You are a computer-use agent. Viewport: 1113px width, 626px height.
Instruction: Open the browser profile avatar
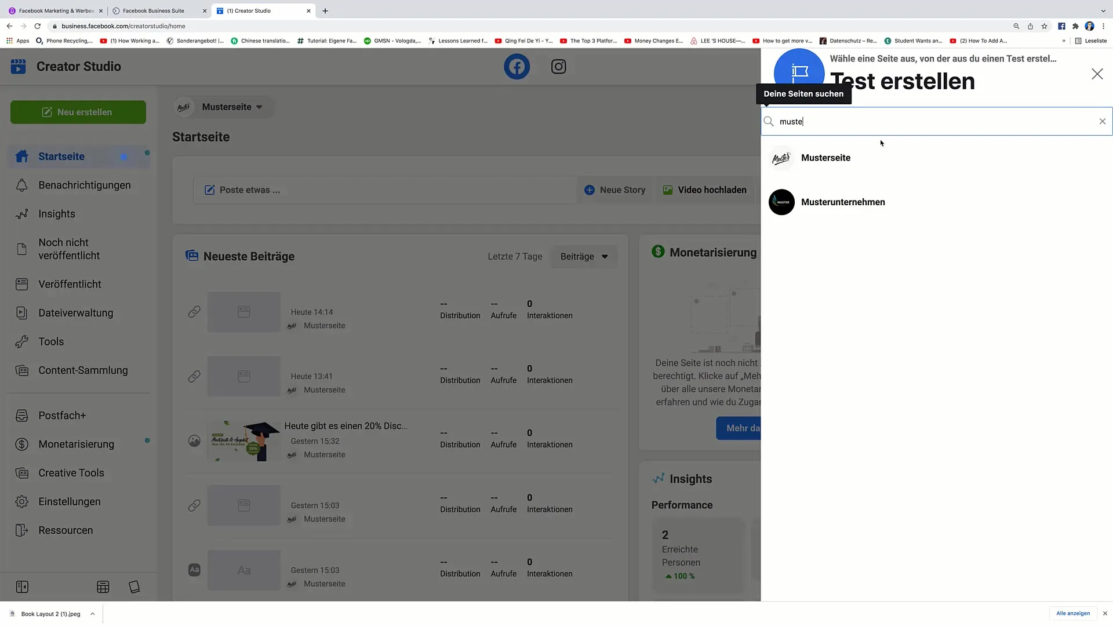[1089, 26]
